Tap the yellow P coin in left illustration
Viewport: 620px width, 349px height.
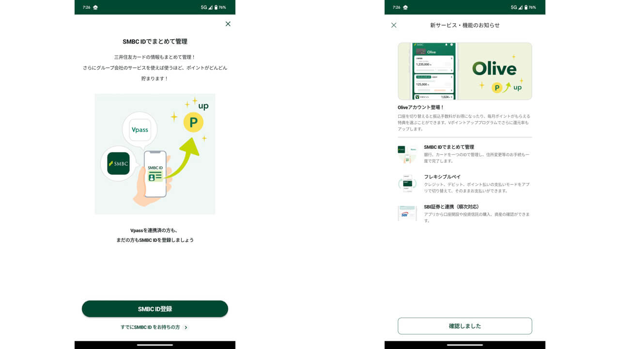[x=193, y=123]
